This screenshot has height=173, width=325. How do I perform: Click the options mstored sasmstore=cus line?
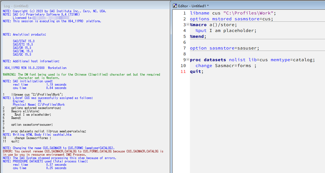(223, 19)
